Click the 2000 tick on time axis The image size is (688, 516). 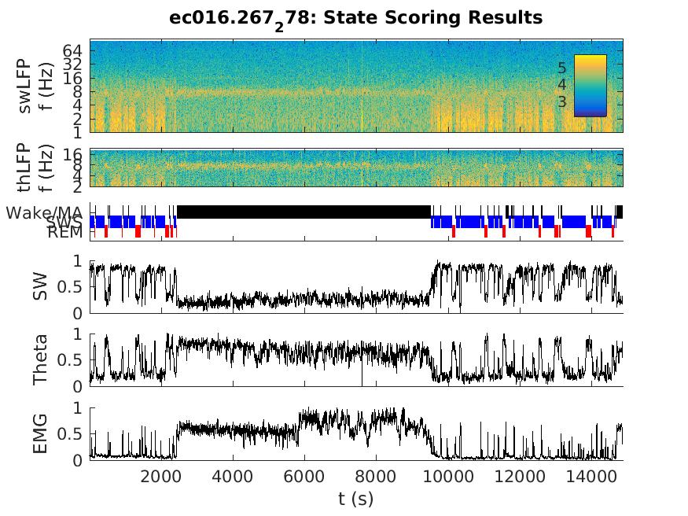[x=161, y=475]
